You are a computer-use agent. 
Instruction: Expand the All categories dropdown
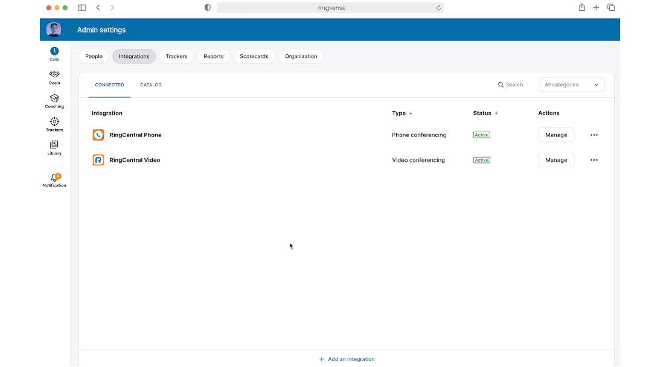572,85
